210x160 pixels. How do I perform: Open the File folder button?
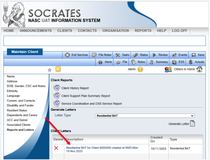(x=121, y=62)
